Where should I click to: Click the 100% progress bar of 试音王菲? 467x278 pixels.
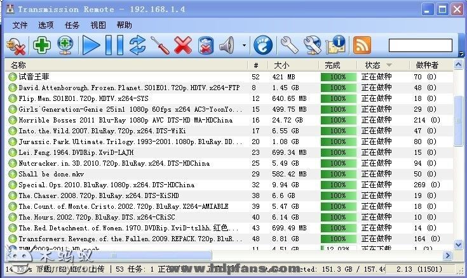pos(338,77)
